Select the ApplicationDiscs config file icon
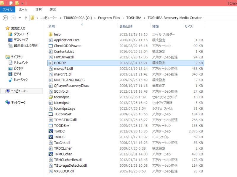The height and width of the screenshot is (177, 237). click(x=51, y=40)
